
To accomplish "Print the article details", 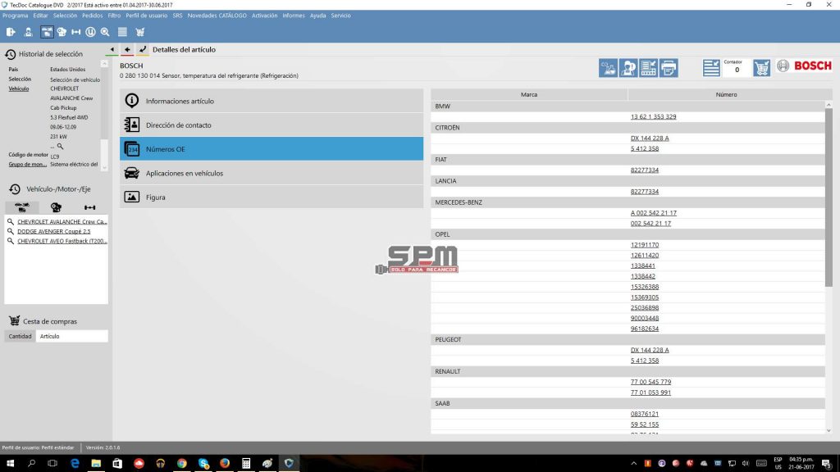I will click(x=669, y=68).
